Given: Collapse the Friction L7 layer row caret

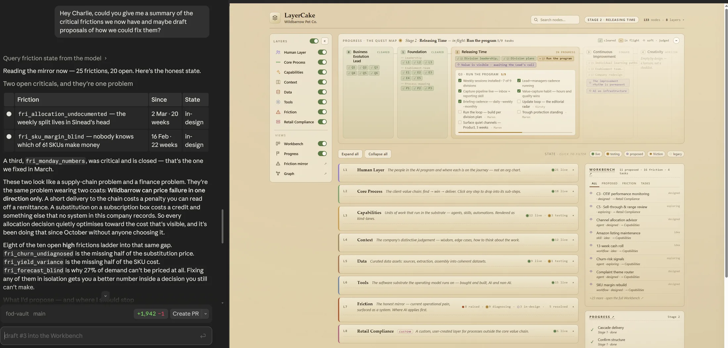Looking at the screenshot, I should coord(573,307).
